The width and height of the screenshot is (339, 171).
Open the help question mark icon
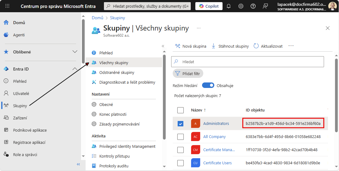[x=253, y=6]
